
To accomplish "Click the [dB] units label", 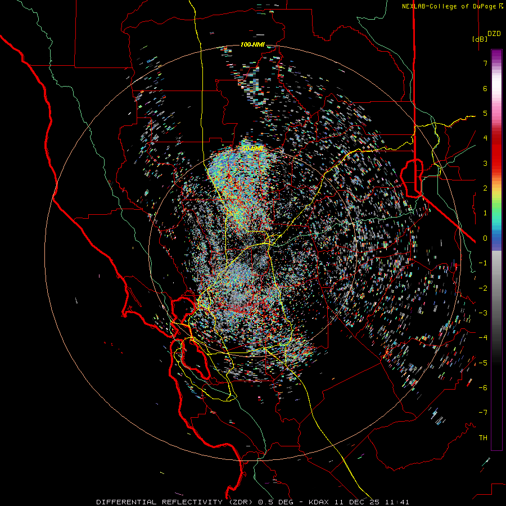I will [480, 39].
